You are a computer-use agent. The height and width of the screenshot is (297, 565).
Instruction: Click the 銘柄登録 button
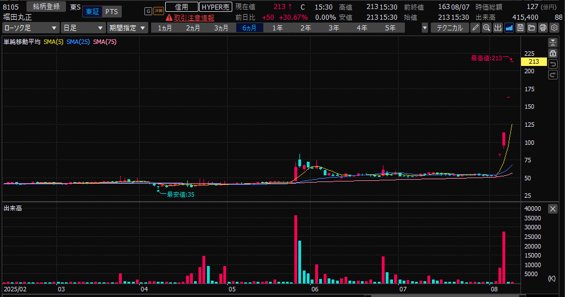[46, 7]
